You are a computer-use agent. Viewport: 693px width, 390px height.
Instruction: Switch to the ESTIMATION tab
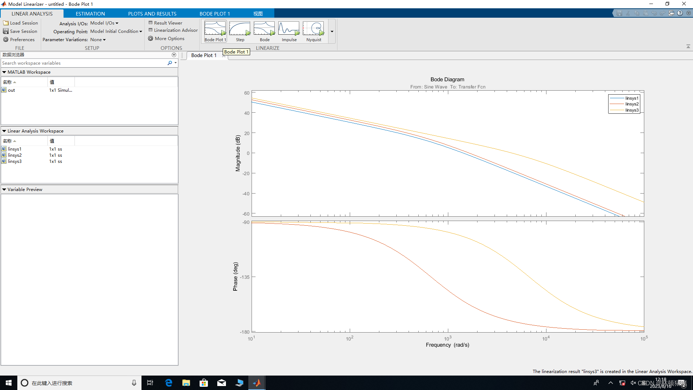click(90, 14)
